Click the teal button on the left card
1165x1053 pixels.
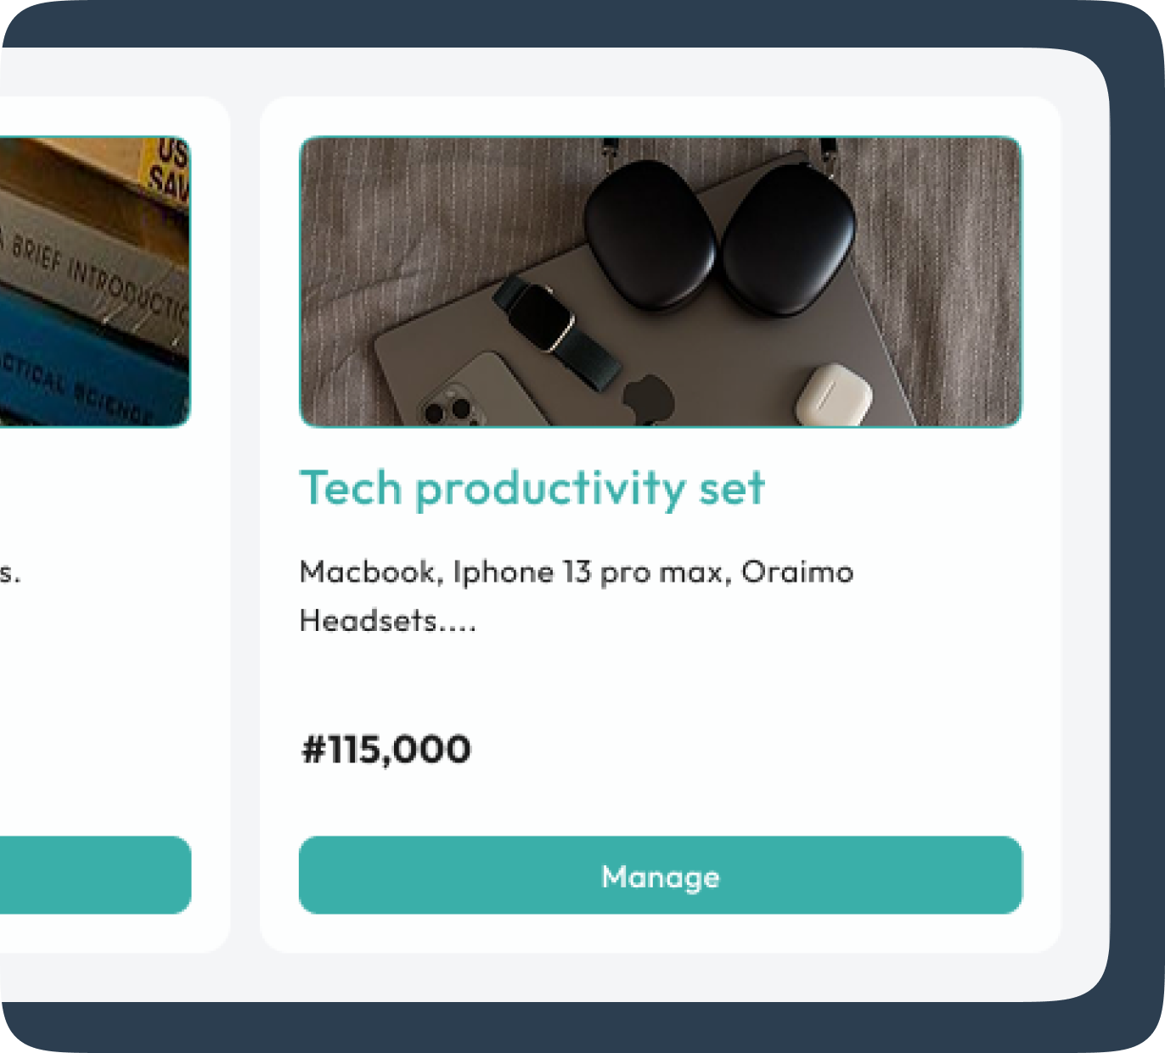pyautogui.click(x=93, y=876)
